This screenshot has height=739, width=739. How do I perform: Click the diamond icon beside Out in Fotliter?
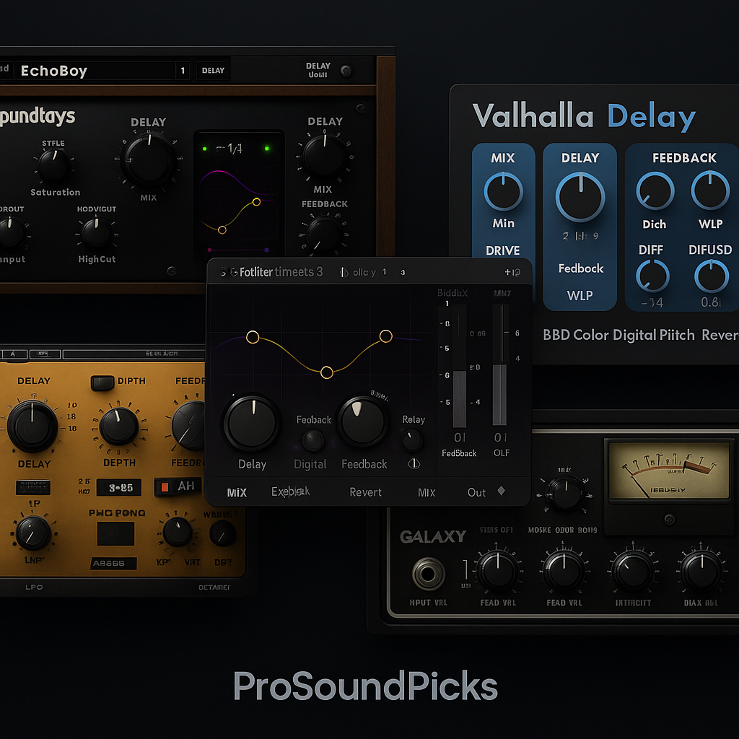(501, 491)
